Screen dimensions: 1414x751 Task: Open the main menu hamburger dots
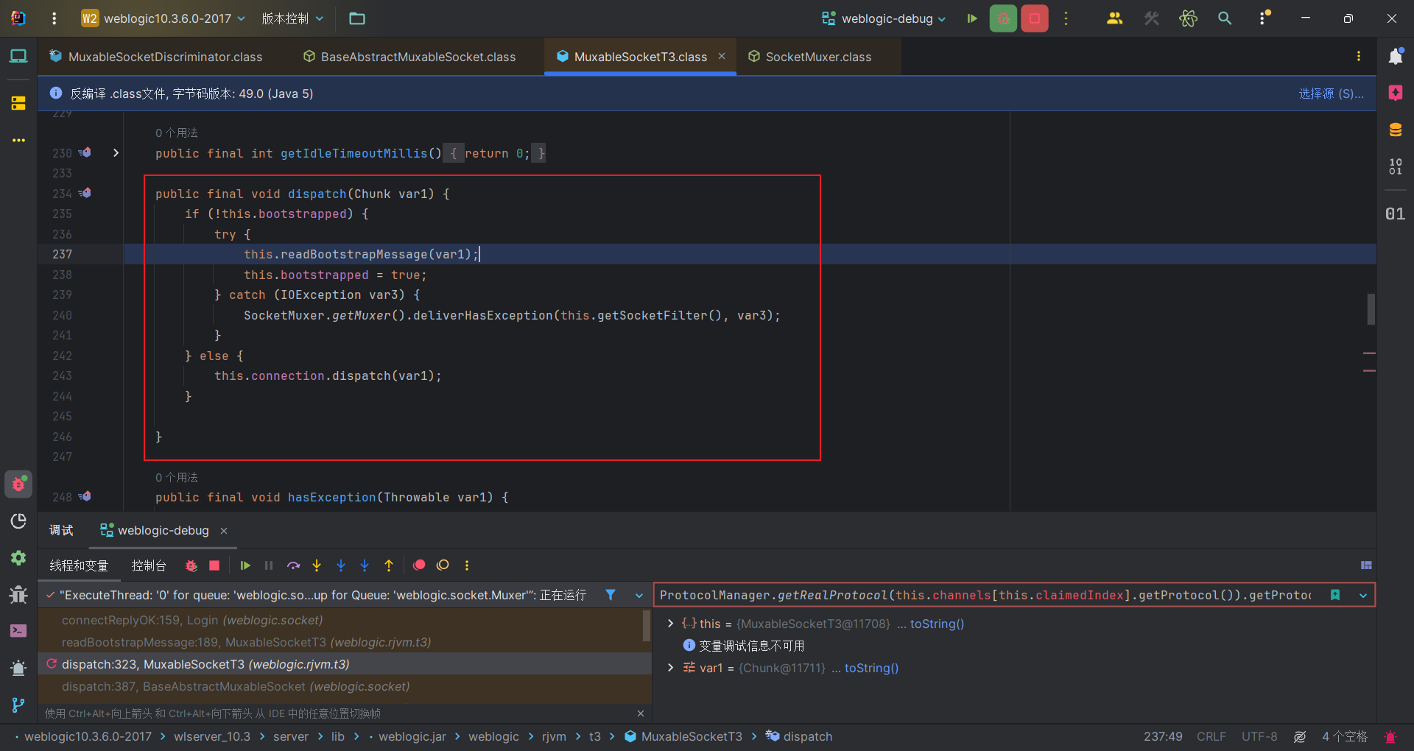pos(54,18)
